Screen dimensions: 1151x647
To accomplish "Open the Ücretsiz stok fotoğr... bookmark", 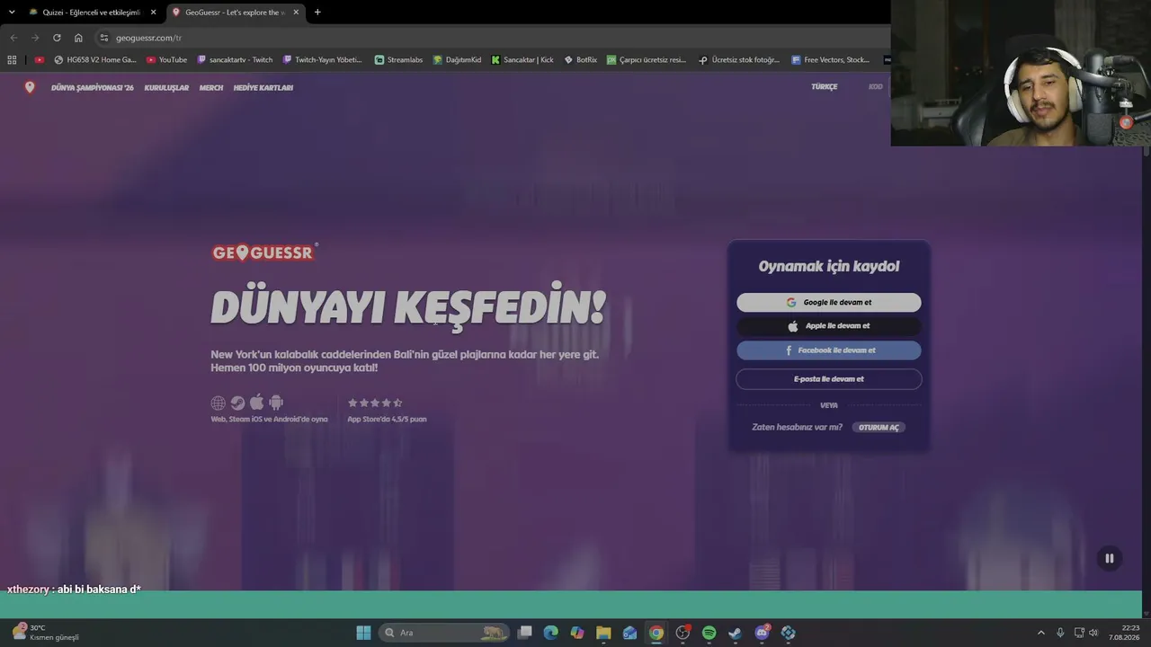I will (739, 60).
